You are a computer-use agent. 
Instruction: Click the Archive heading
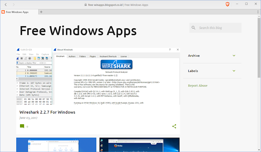tap(194, 56)
